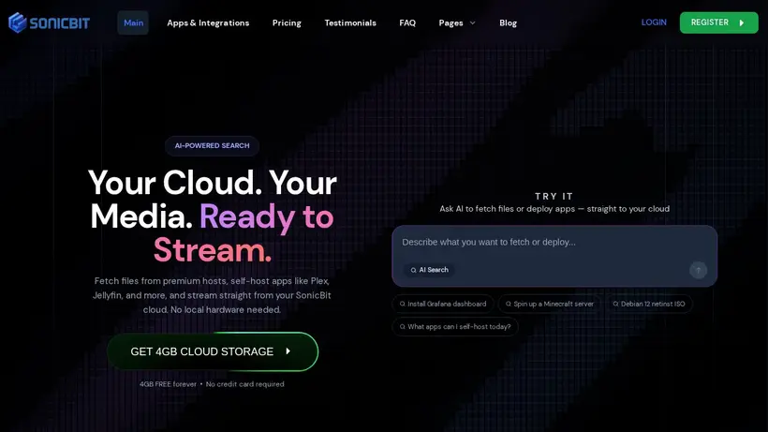Choose 'Install Grafana dashboard' suggestion

[x=443, y=304]
